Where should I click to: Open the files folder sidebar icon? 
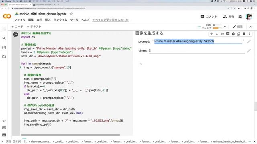tap(4, 57)
